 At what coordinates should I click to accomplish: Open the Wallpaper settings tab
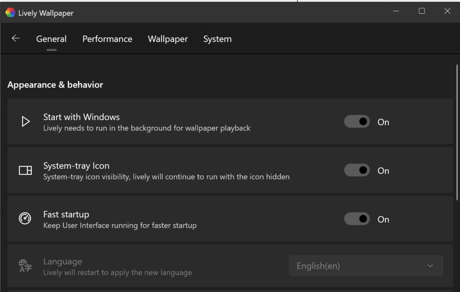pos(167,39)
